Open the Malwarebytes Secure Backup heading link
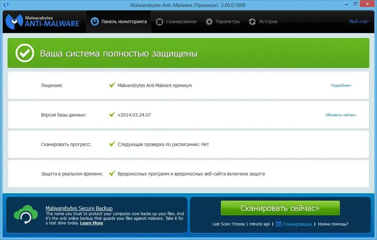Viewport: 377px width, 240px height. pos(79,208)
